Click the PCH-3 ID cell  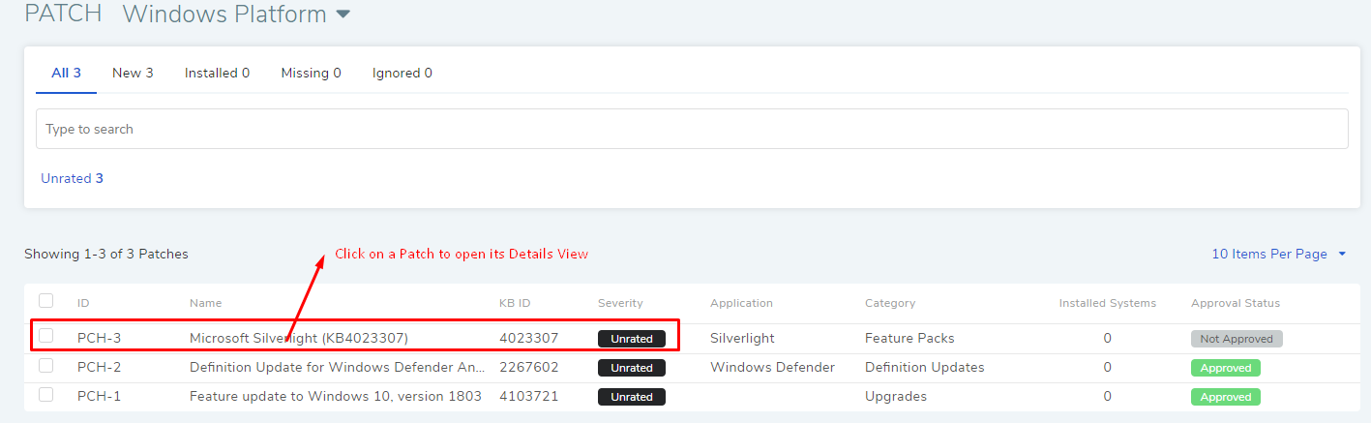coord(99,338)
